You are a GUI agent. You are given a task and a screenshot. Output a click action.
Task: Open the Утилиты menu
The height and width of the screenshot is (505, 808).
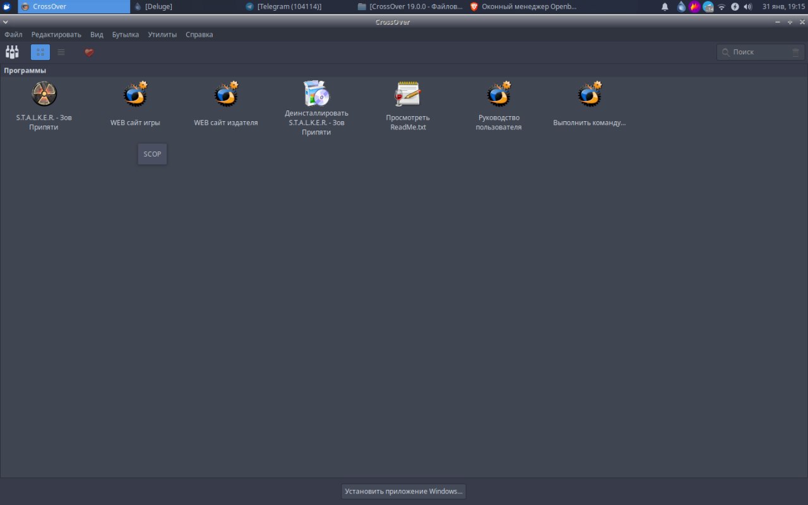162,35
